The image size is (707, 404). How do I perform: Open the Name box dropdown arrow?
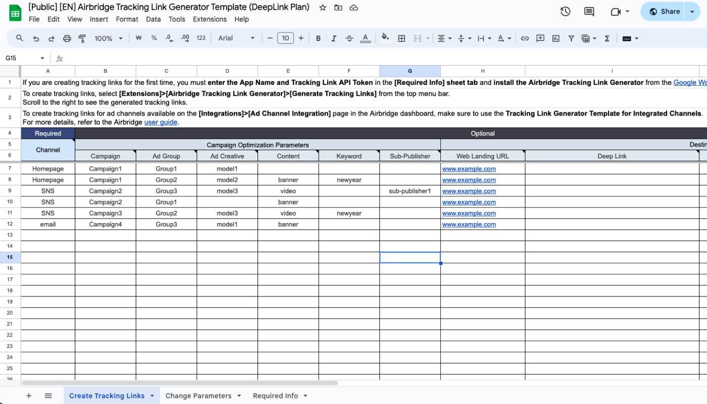42,59
